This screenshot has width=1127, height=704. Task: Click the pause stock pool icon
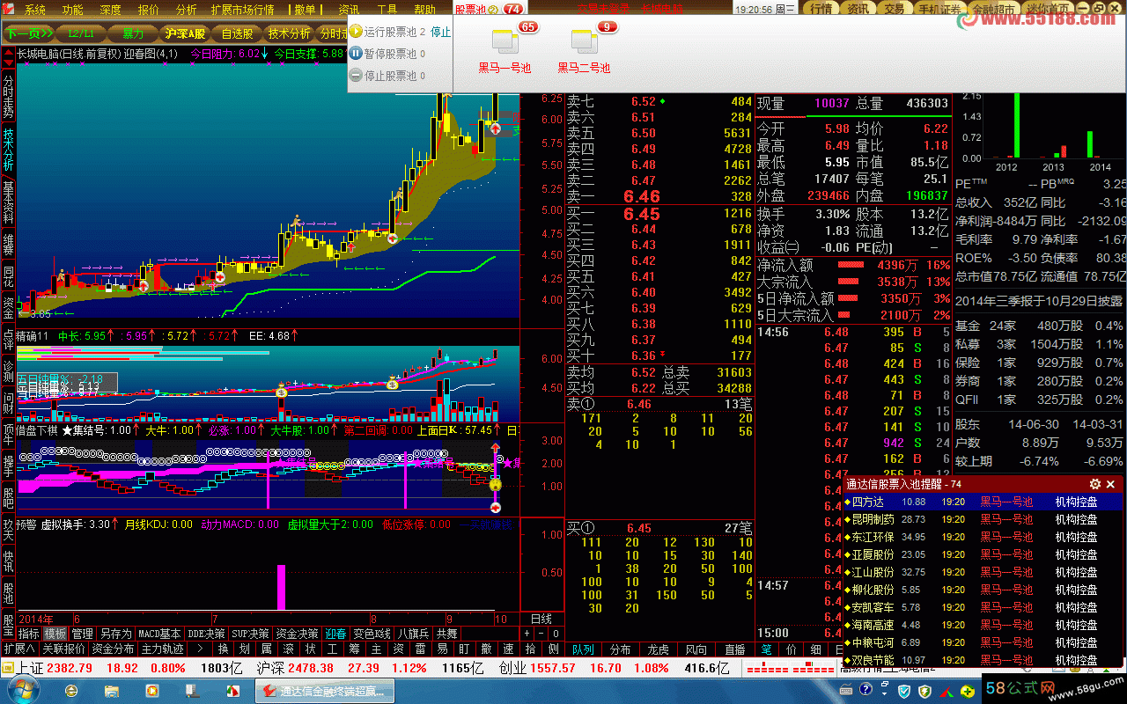point(356,54)
